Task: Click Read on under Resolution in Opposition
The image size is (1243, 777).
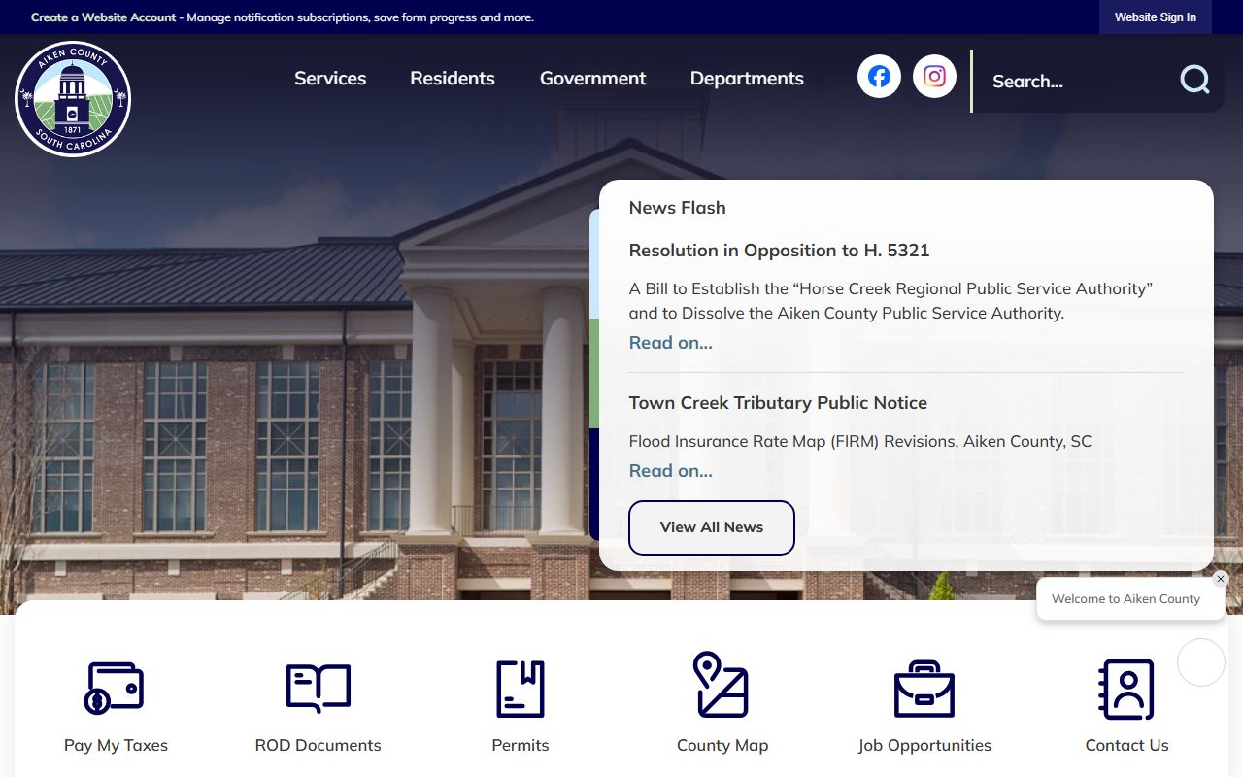Action: tap(671, 342)
